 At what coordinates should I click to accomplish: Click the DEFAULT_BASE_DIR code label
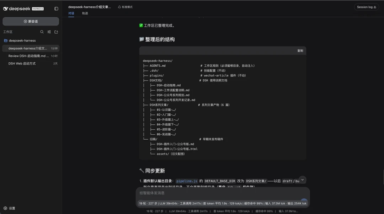pos(220,181)
